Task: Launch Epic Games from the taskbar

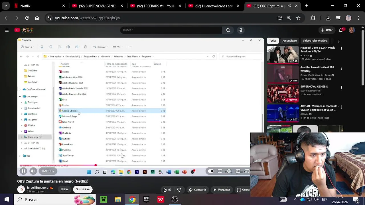Action: (146, 200)
